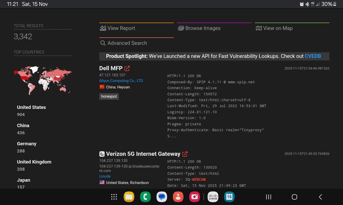Screen dimensions: 343x205
Task: Tap the battery icon in status bar
Action: pyautogui.click(x=335, y=4)
